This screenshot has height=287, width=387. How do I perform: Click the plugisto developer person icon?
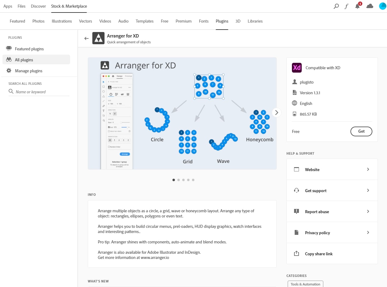tap(294, 82)
